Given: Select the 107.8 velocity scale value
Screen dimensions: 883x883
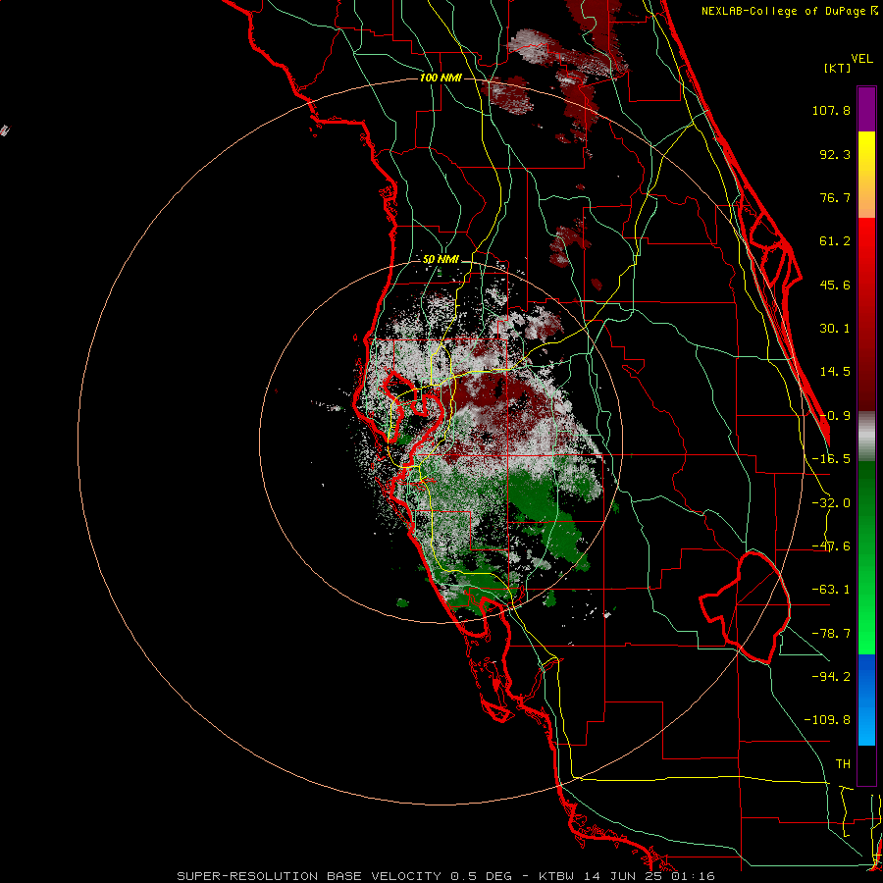Looking at the screenshot, I should coord(831,110).
